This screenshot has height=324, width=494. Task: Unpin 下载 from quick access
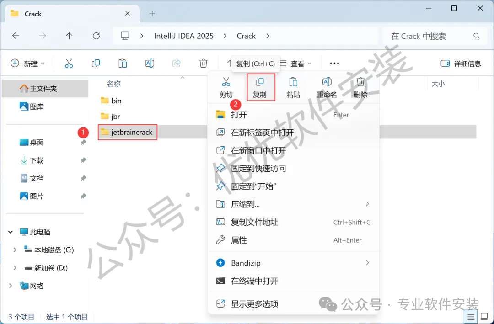(x=83, y=160)
